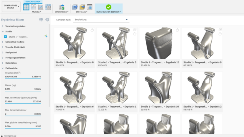Thumbs-up Ergebnis 5 result
This screenshot has width=244, height=137.
pos(135,34)
